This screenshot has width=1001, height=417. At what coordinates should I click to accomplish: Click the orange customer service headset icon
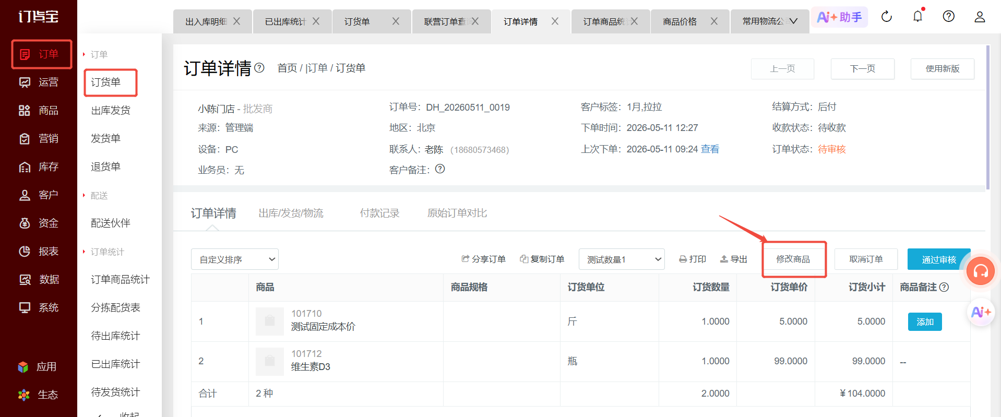click(981, 271)
